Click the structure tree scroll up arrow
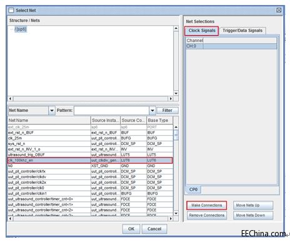290x242 pixels. [176, 28]
